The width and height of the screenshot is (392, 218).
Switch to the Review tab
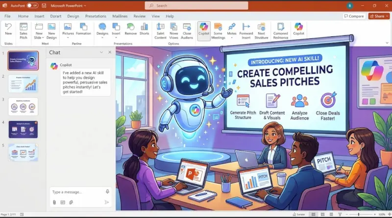click(139, 16)
